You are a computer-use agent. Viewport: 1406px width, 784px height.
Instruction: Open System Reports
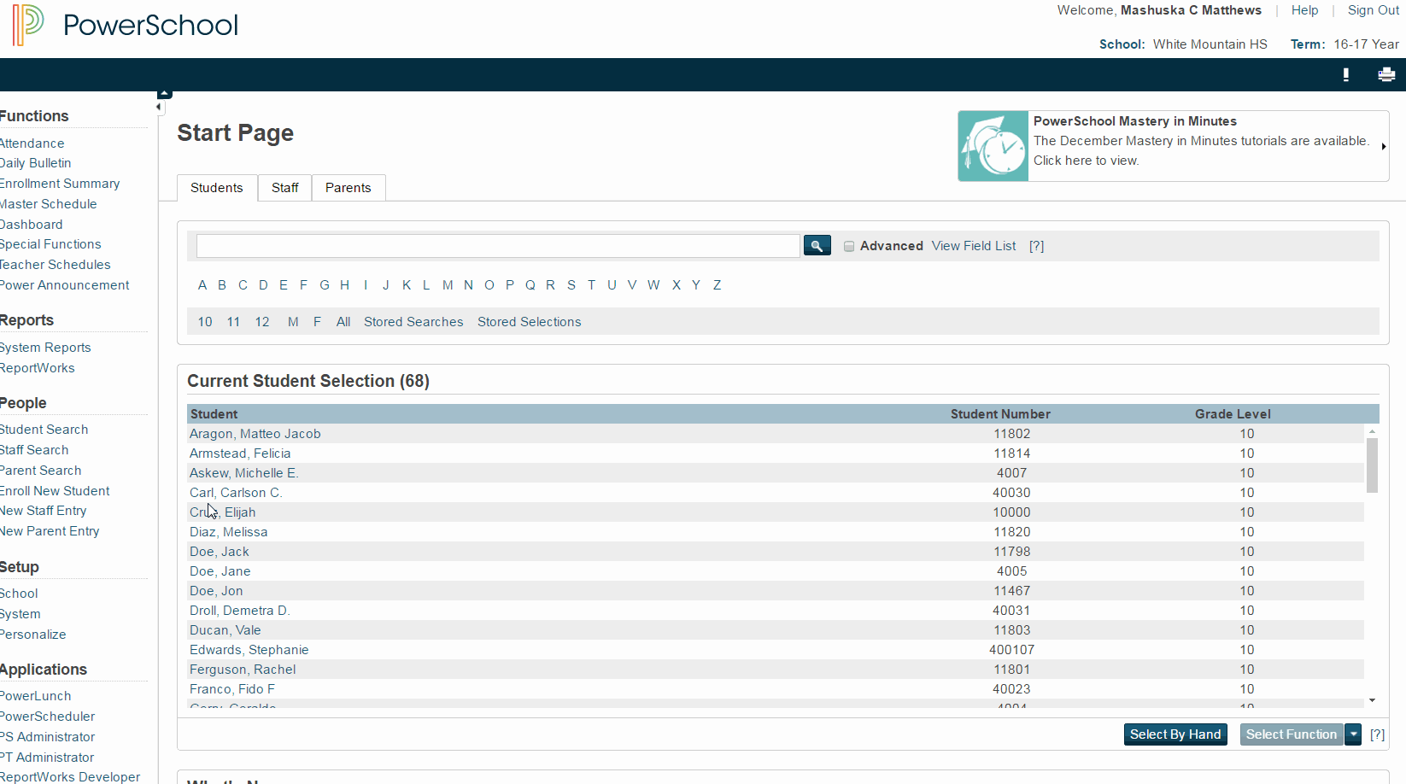[45, 348]
